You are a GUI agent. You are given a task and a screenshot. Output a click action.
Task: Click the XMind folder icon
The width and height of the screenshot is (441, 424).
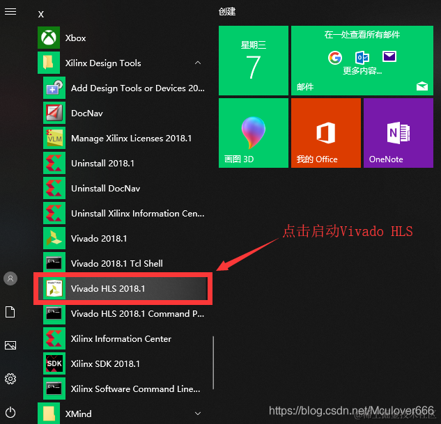[49, 414]
